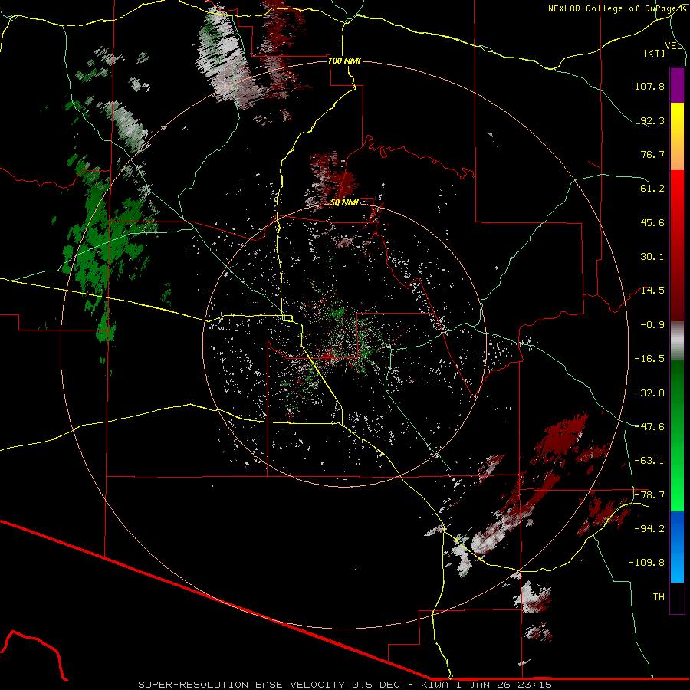Click the -78.7 velocity scale value

coord(649,495)
